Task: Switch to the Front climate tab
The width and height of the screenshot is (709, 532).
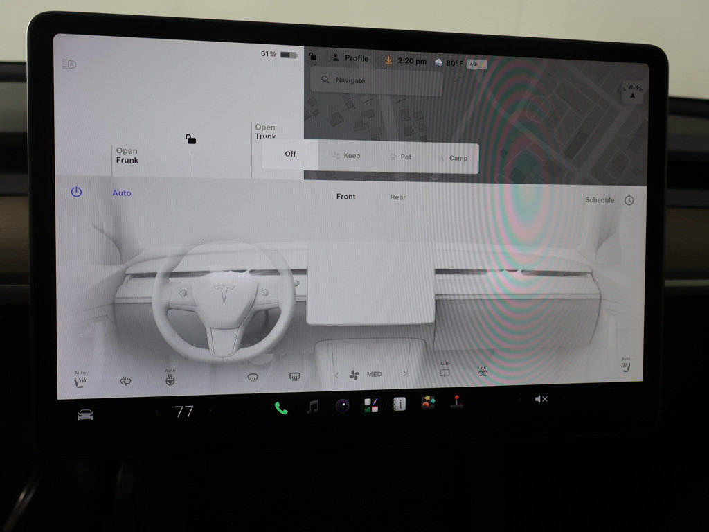Action: pyautogui.click(x=346, y=196)
